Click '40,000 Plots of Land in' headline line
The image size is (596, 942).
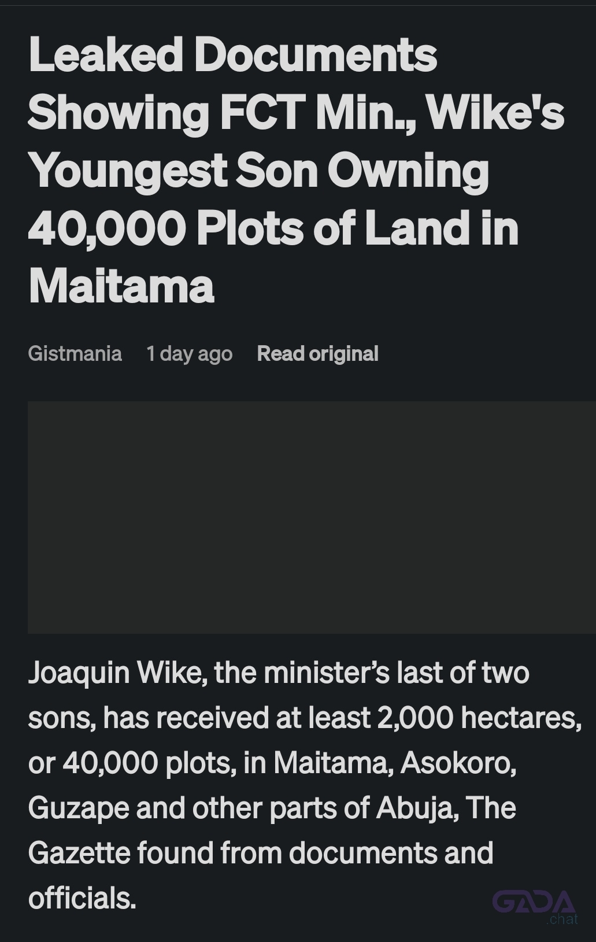click(273, 228)
